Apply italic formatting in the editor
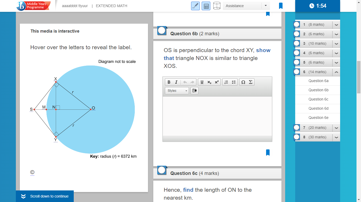 pos(176,82)
